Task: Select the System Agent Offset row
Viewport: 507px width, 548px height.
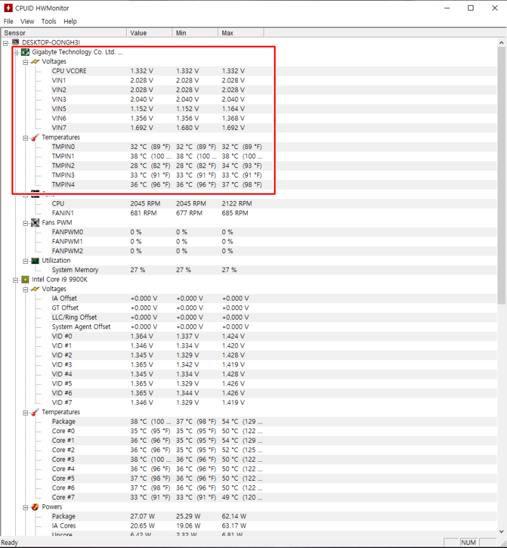Action: 273,327
